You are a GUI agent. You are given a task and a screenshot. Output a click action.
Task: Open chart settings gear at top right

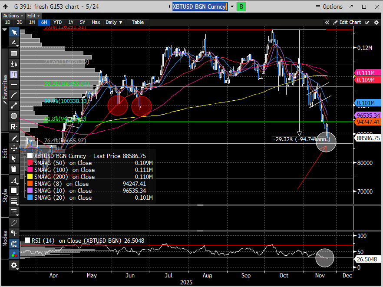(x=376, y=23)
